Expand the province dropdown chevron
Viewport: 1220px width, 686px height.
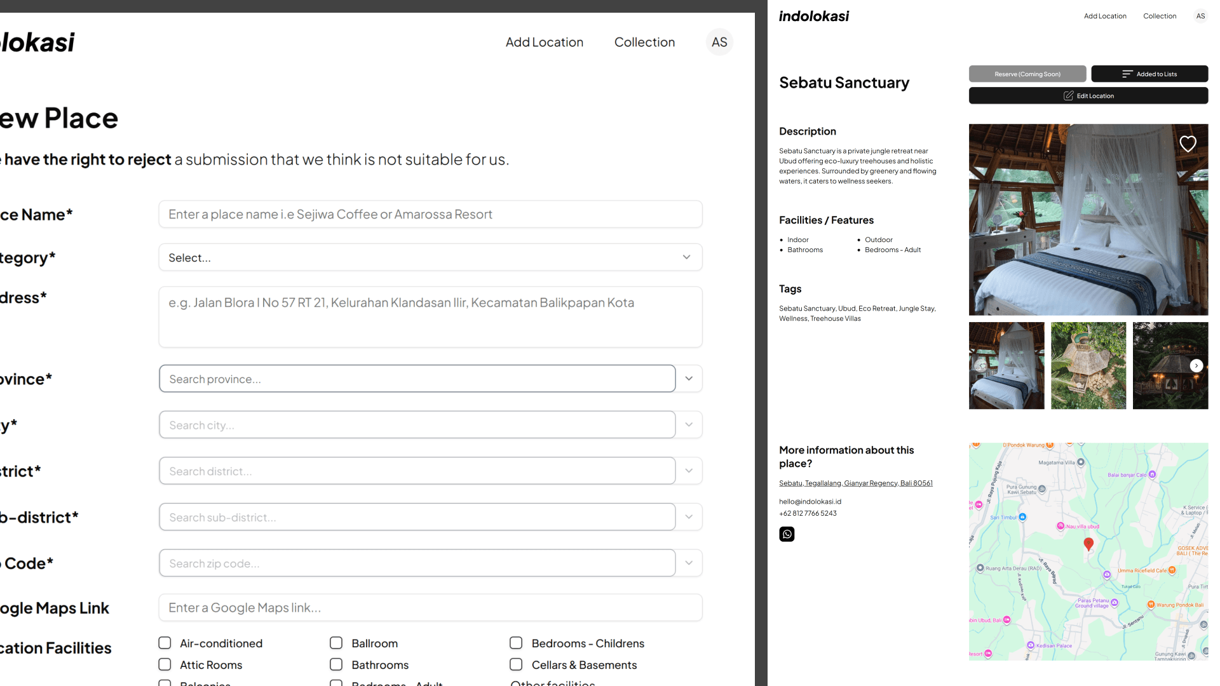point(689,379)
